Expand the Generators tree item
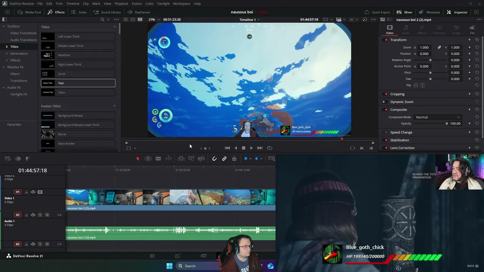 [x=6, y=54]
